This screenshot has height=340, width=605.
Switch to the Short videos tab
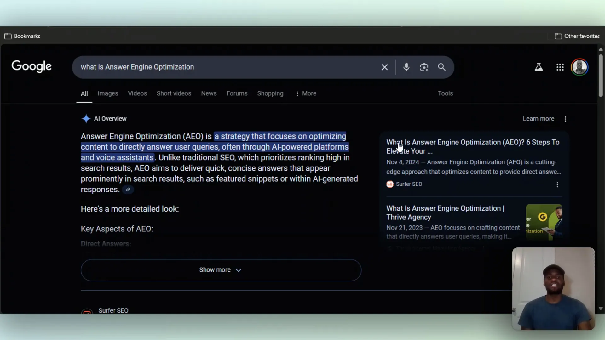(174, 93)
